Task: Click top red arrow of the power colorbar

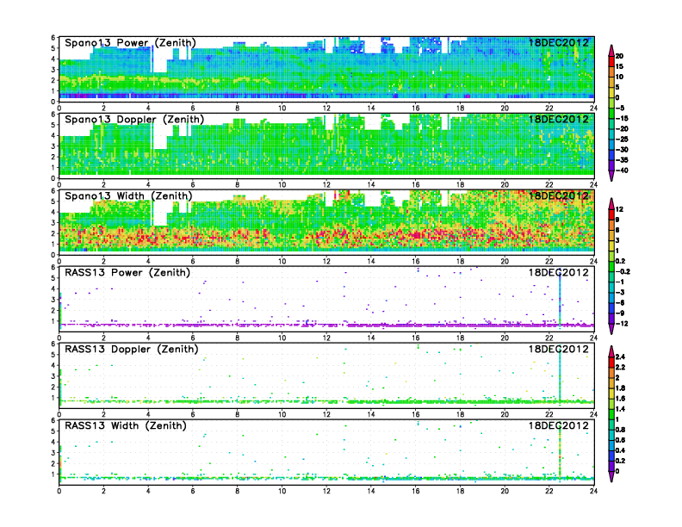Action: (x=611, y=46)
